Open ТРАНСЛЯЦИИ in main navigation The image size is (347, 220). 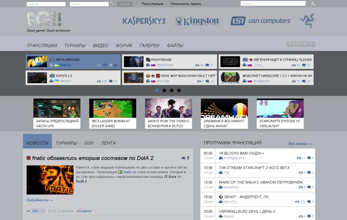[x=42, y=45]
